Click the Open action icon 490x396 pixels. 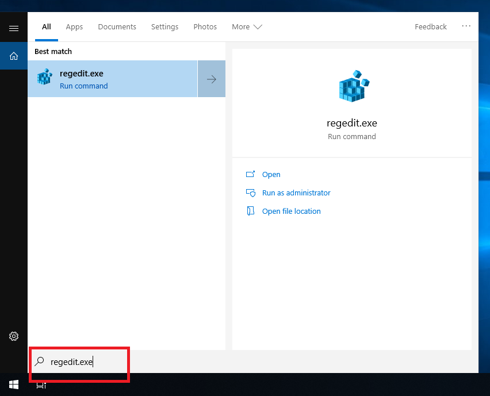point(250,174)
